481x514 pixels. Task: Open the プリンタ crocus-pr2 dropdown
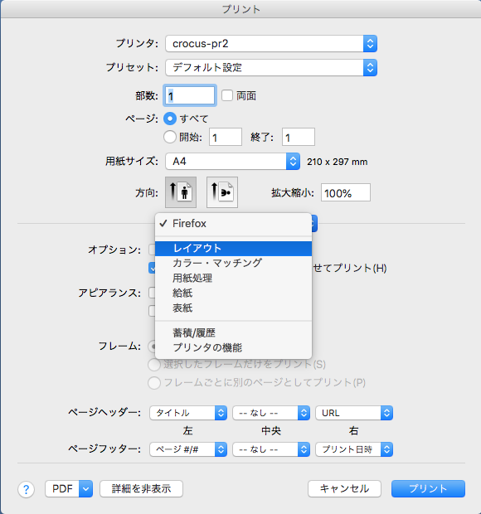point(271,44)
